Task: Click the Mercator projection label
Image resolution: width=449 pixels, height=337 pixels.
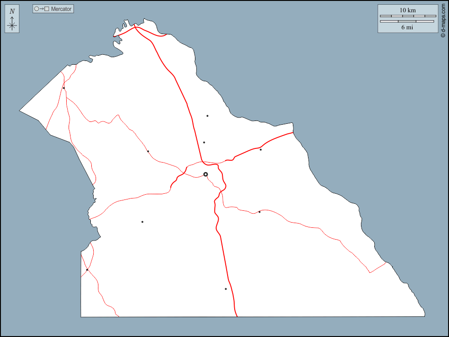Action: 61,9
